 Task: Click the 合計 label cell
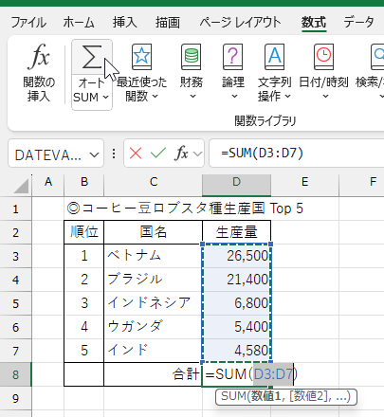[x=154, y=374]
